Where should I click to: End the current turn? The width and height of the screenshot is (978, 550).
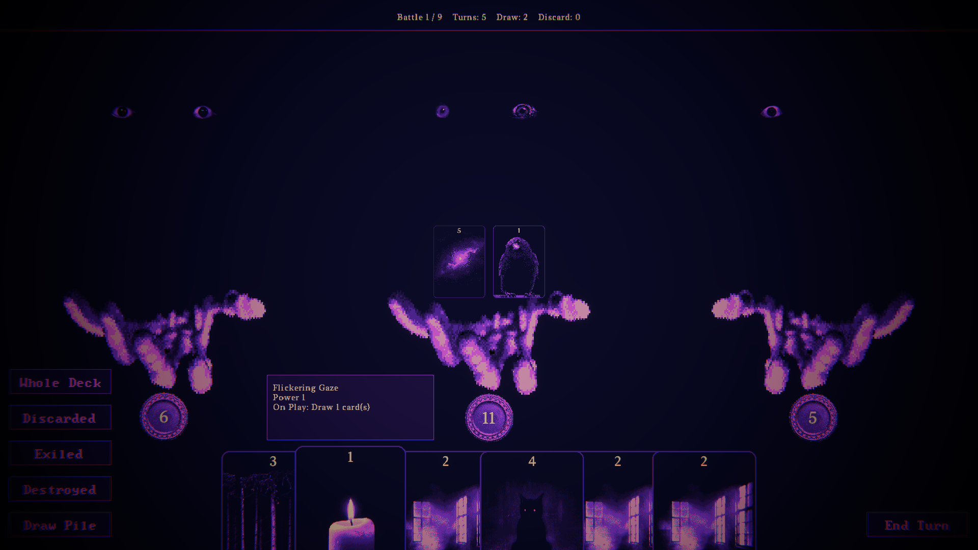pyautogui.click(x=916, y=525)
